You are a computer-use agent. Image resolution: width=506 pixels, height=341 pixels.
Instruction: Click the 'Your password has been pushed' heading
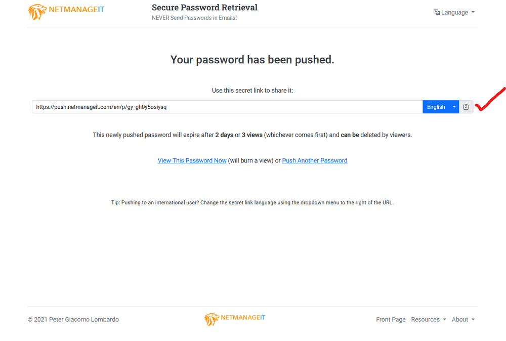point(252,60)
